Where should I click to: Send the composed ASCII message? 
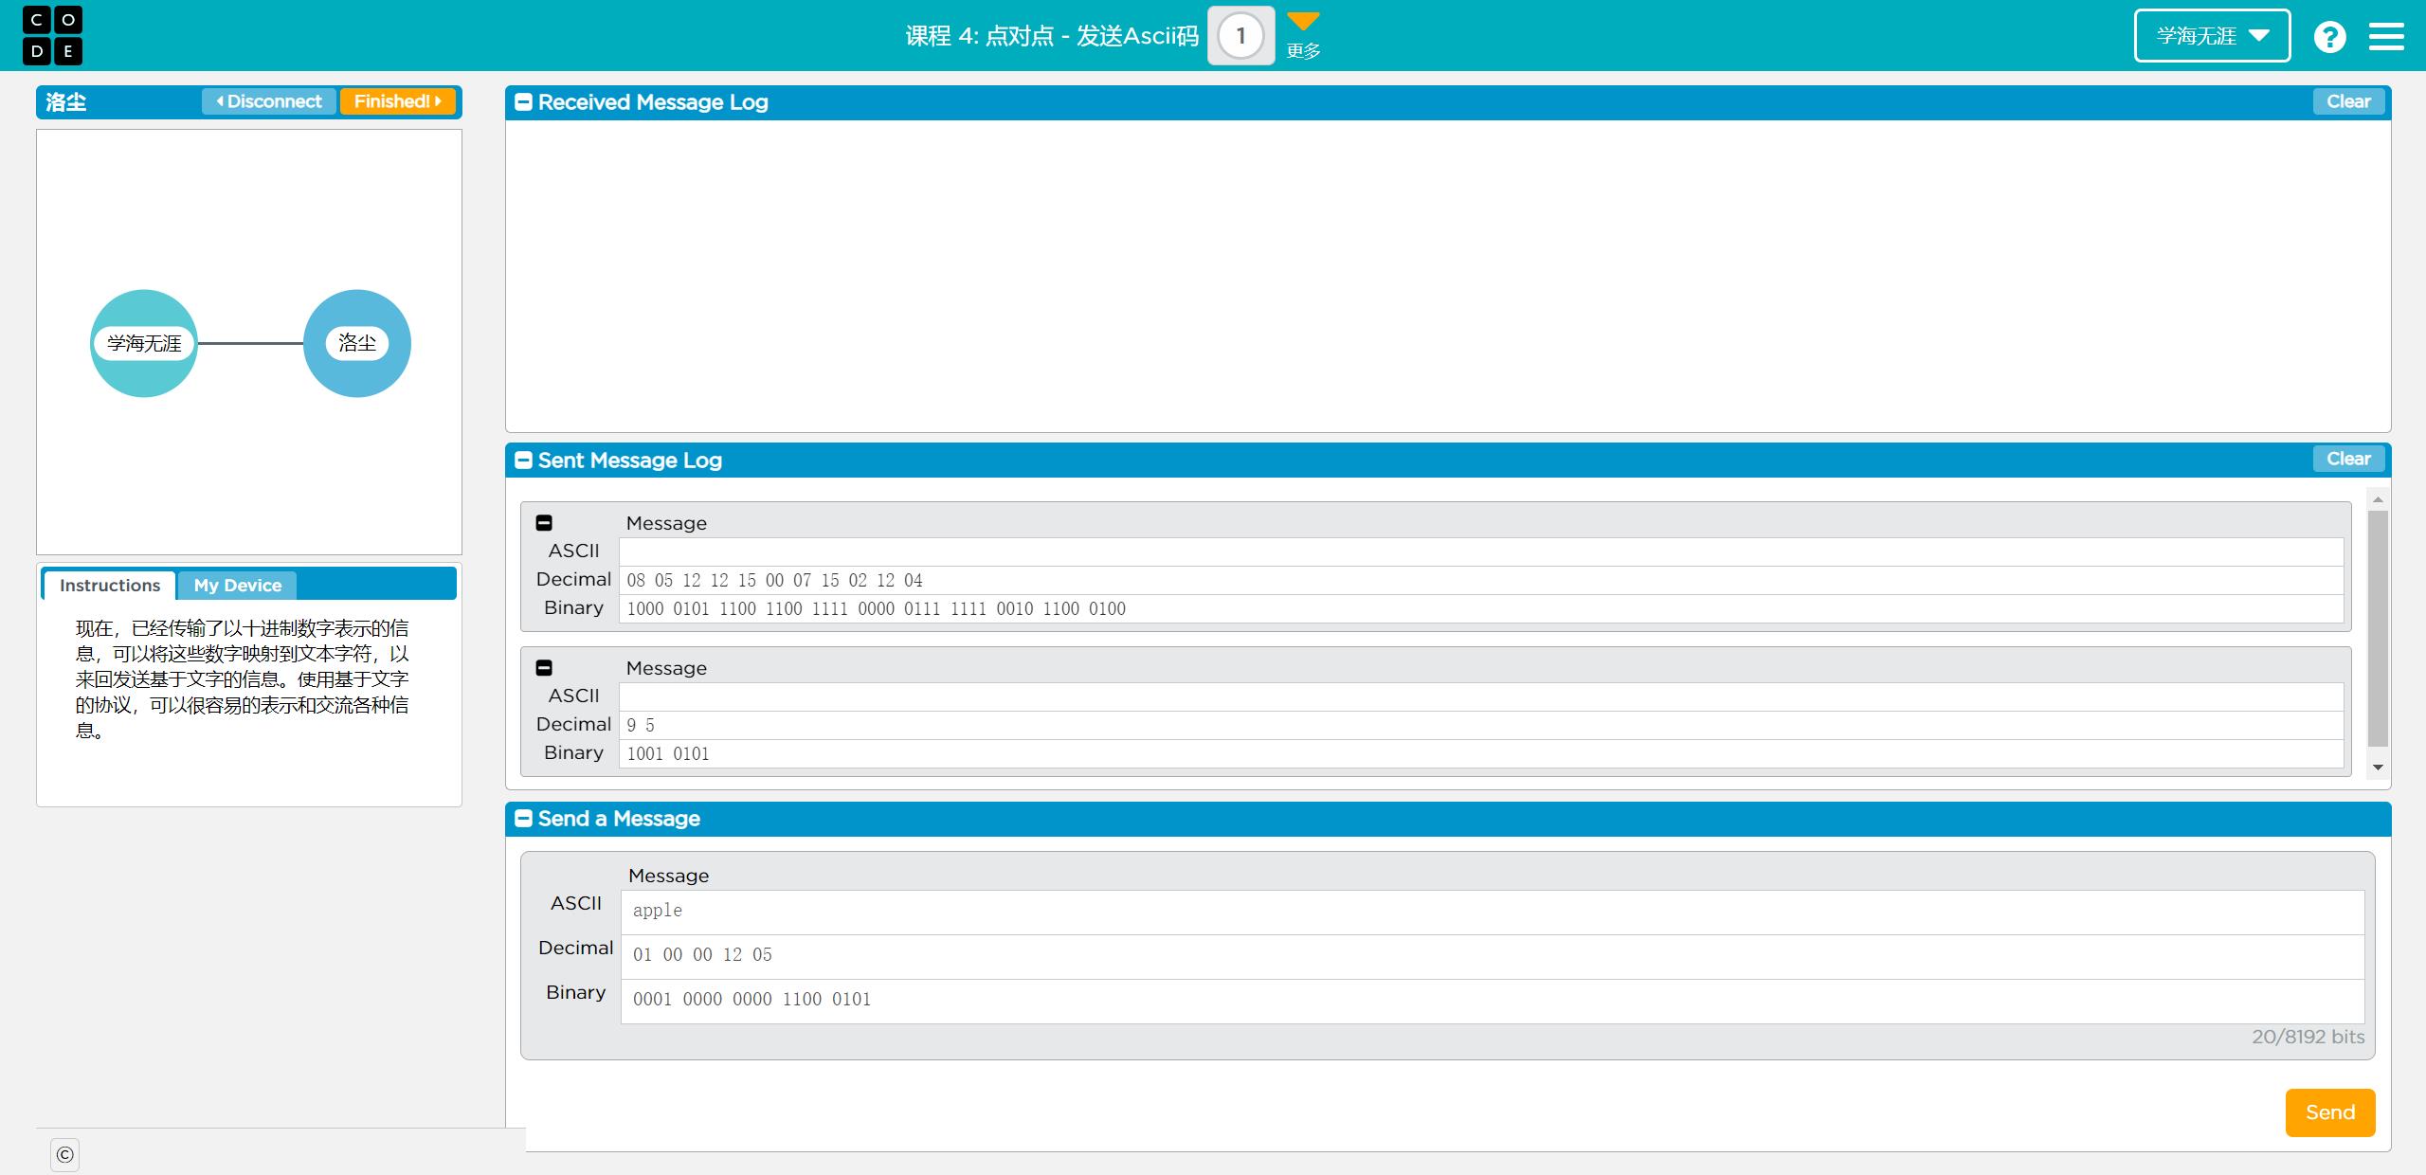(x=2324, y=1113)
